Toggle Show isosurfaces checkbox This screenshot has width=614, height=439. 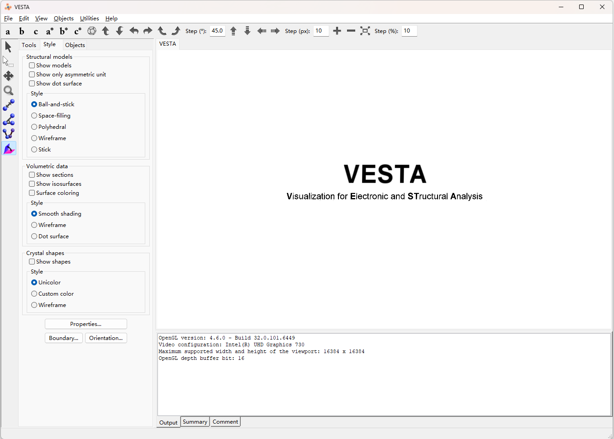click(32, 184)
